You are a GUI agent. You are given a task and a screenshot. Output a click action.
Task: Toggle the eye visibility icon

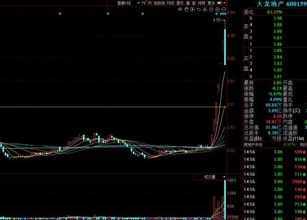(180, 9)
